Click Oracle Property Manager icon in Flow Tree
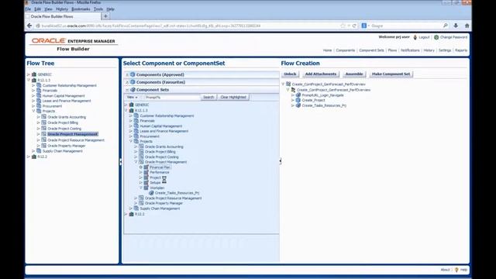496x279 pixels. [44, 146]
